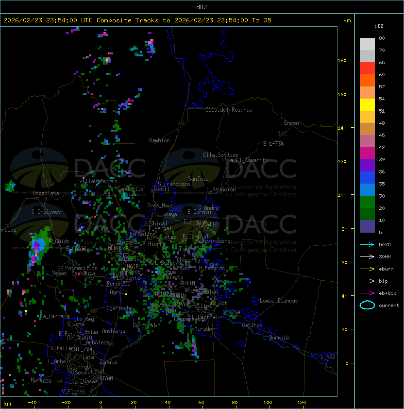
Task: Pick the bright yellow 54-51 dBZ swatch
Action: [367, 105]
